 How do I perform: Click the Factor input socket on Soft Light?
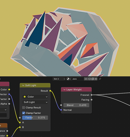tap(20, 118)
